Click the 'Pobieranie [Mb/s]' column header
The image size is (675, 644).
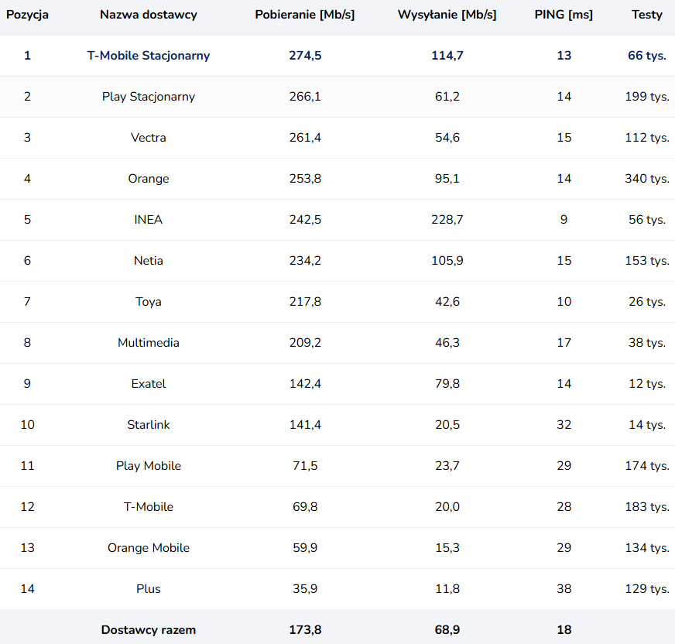coord(305,15)
